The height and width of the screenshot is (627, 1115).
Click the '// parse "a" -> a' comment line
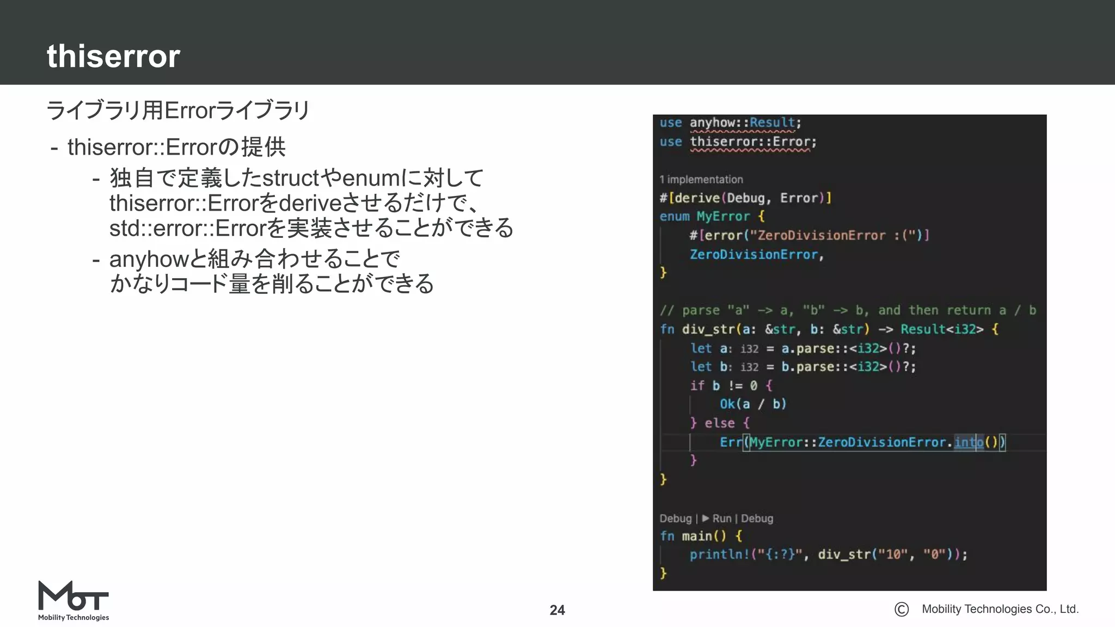(x=848, y=311)
